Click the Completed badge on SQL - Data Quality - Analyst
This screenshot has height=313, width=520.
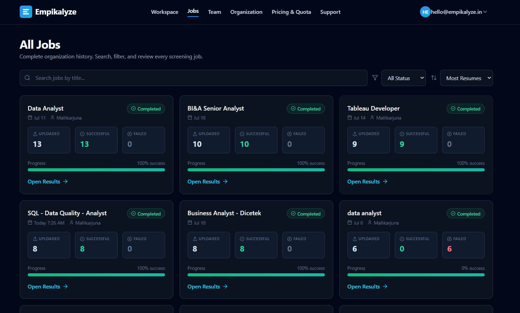click(146, 214)
